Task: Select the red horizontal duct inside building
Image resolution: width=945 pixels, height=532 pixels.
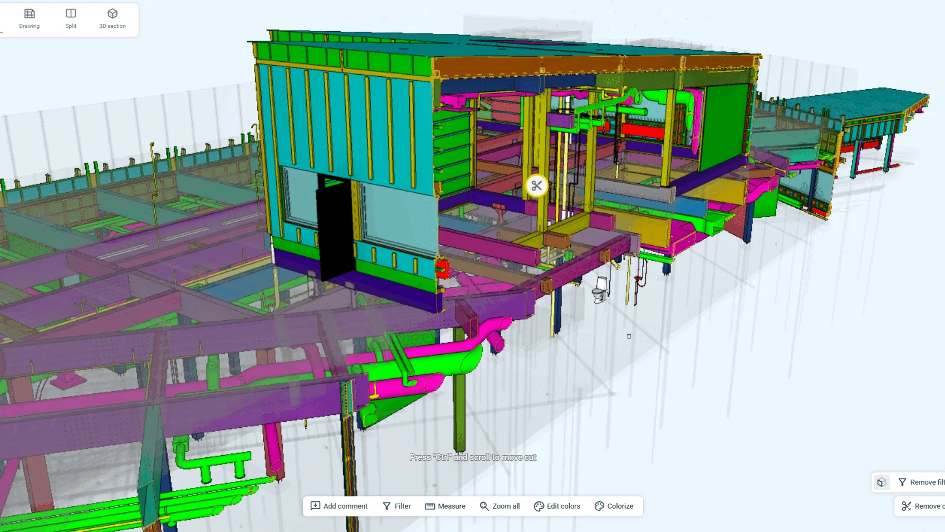Action: click(643, 131)
